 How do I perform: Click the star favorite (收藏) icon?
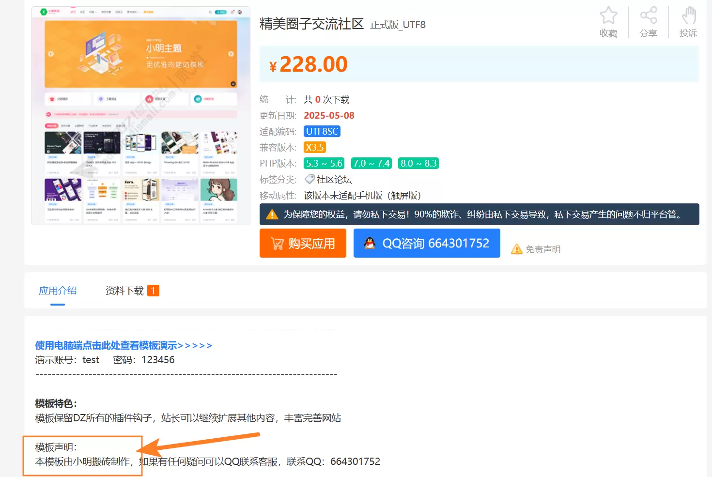[x=608, y=15]
